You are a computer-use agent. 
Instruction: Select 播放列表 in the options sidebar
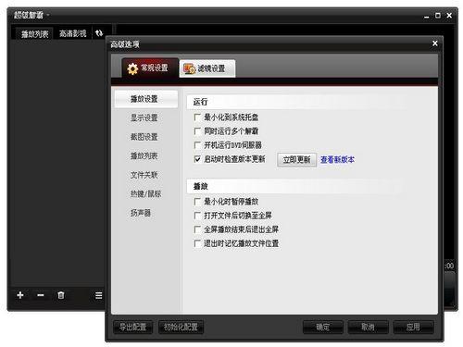pyautogui.click(x=144, y=156)
